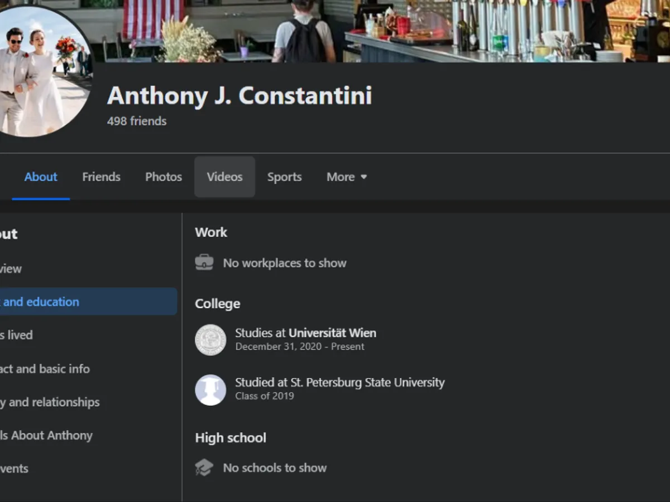The width and height of the screenshot is (670, 502).
Task: Click the 498 friends link
Action: tap(137, 121)
